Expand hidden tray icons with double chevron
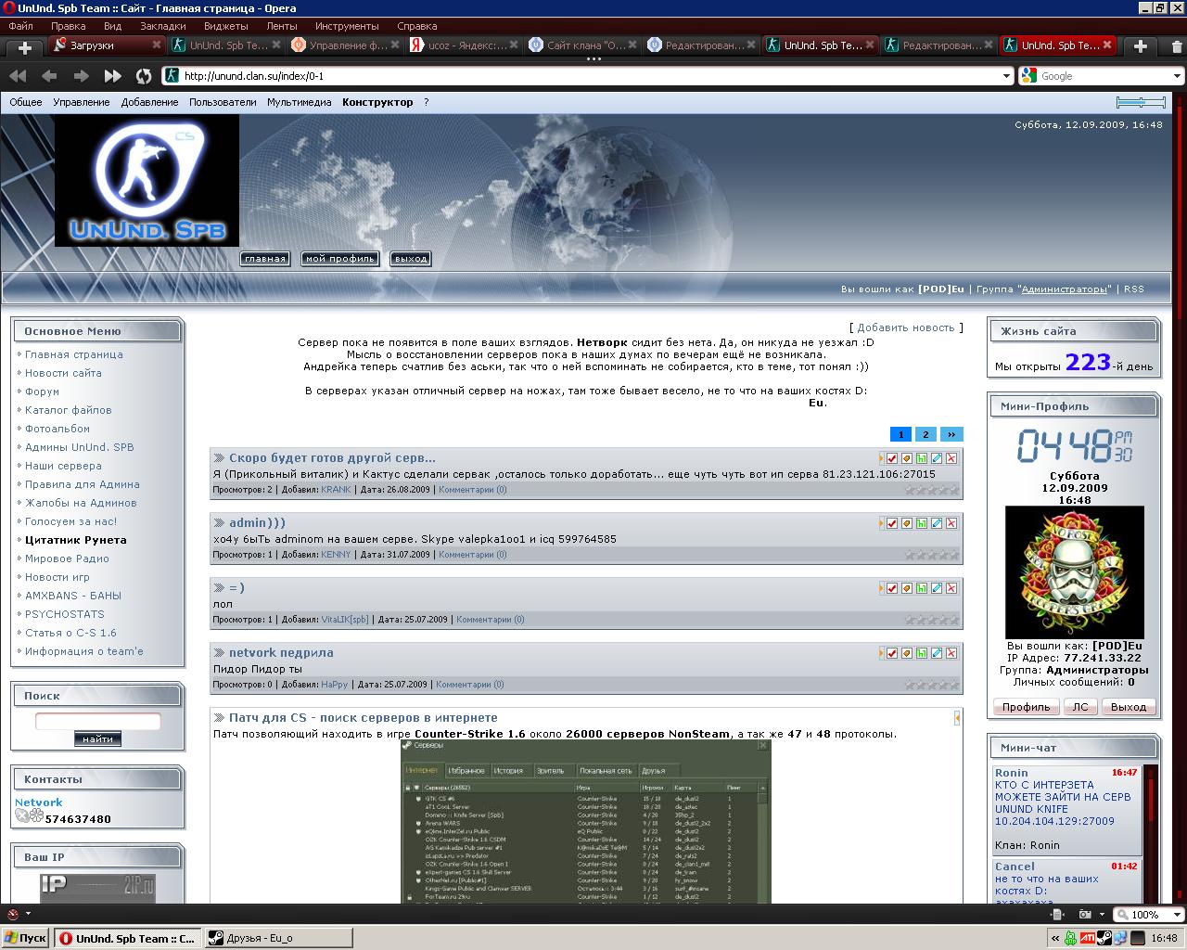The image size is (1187, 950). (x=1055, y=939)
